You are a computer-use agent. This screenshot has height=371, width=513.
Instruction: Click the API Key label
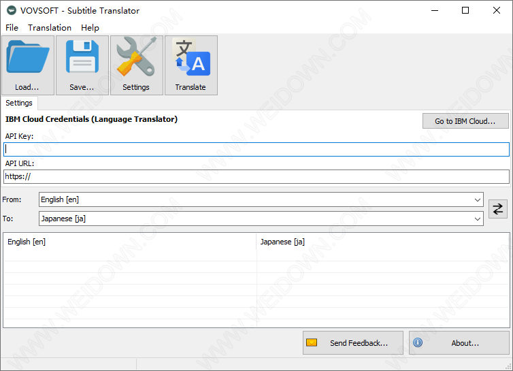19,136
